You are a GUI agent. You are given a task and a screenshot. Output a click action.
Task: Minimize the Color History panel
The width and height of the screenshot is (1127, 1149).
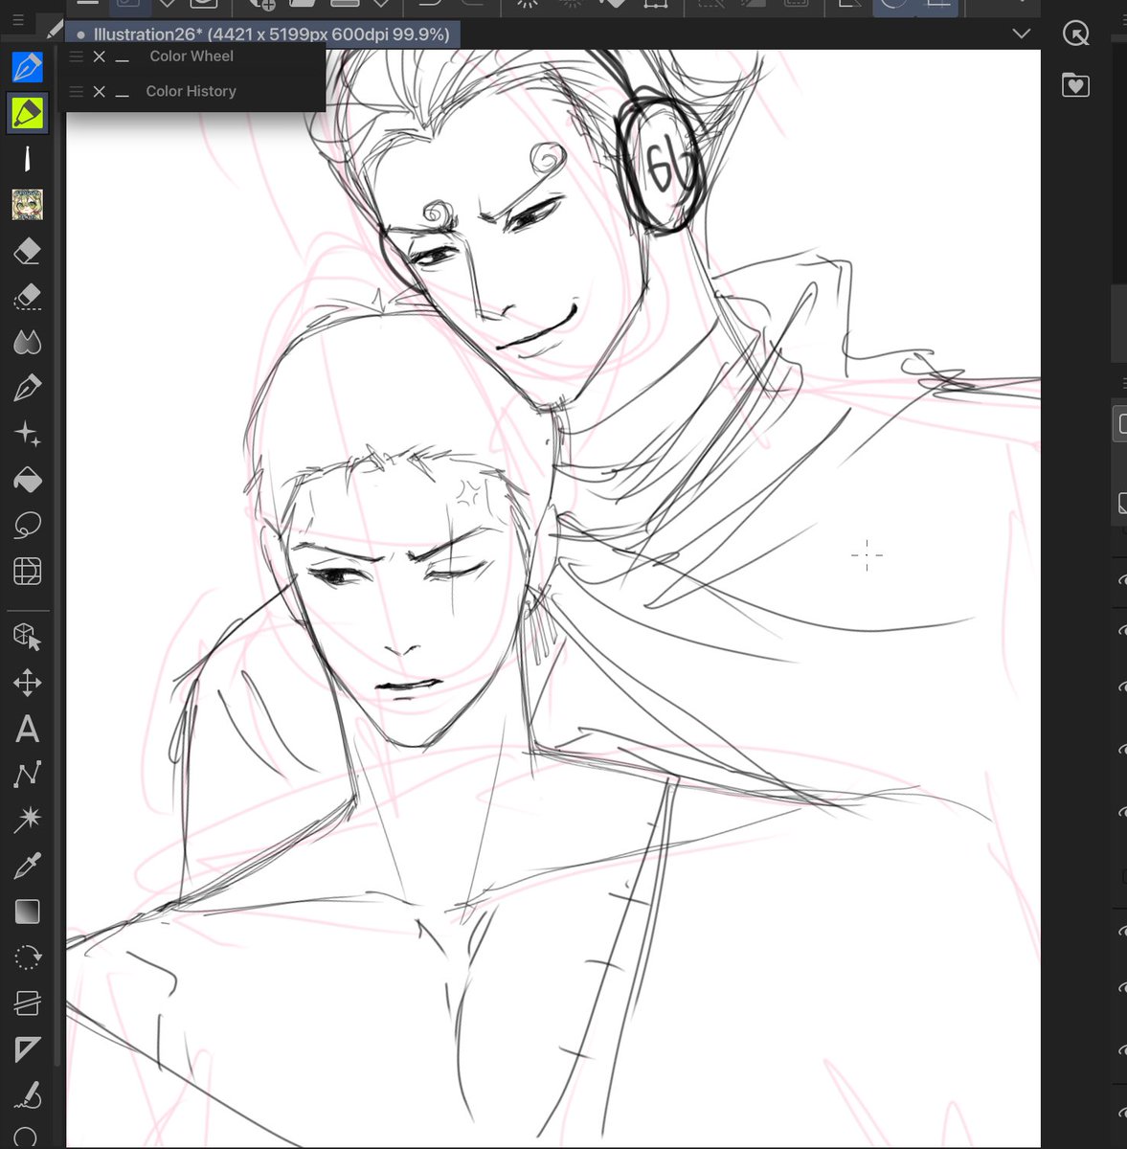pyautogui.click(x=122, y=93)
